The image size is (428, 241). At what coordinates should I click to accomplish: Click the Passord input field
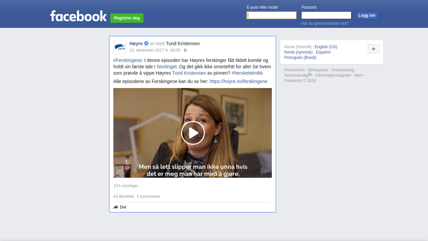326,15
